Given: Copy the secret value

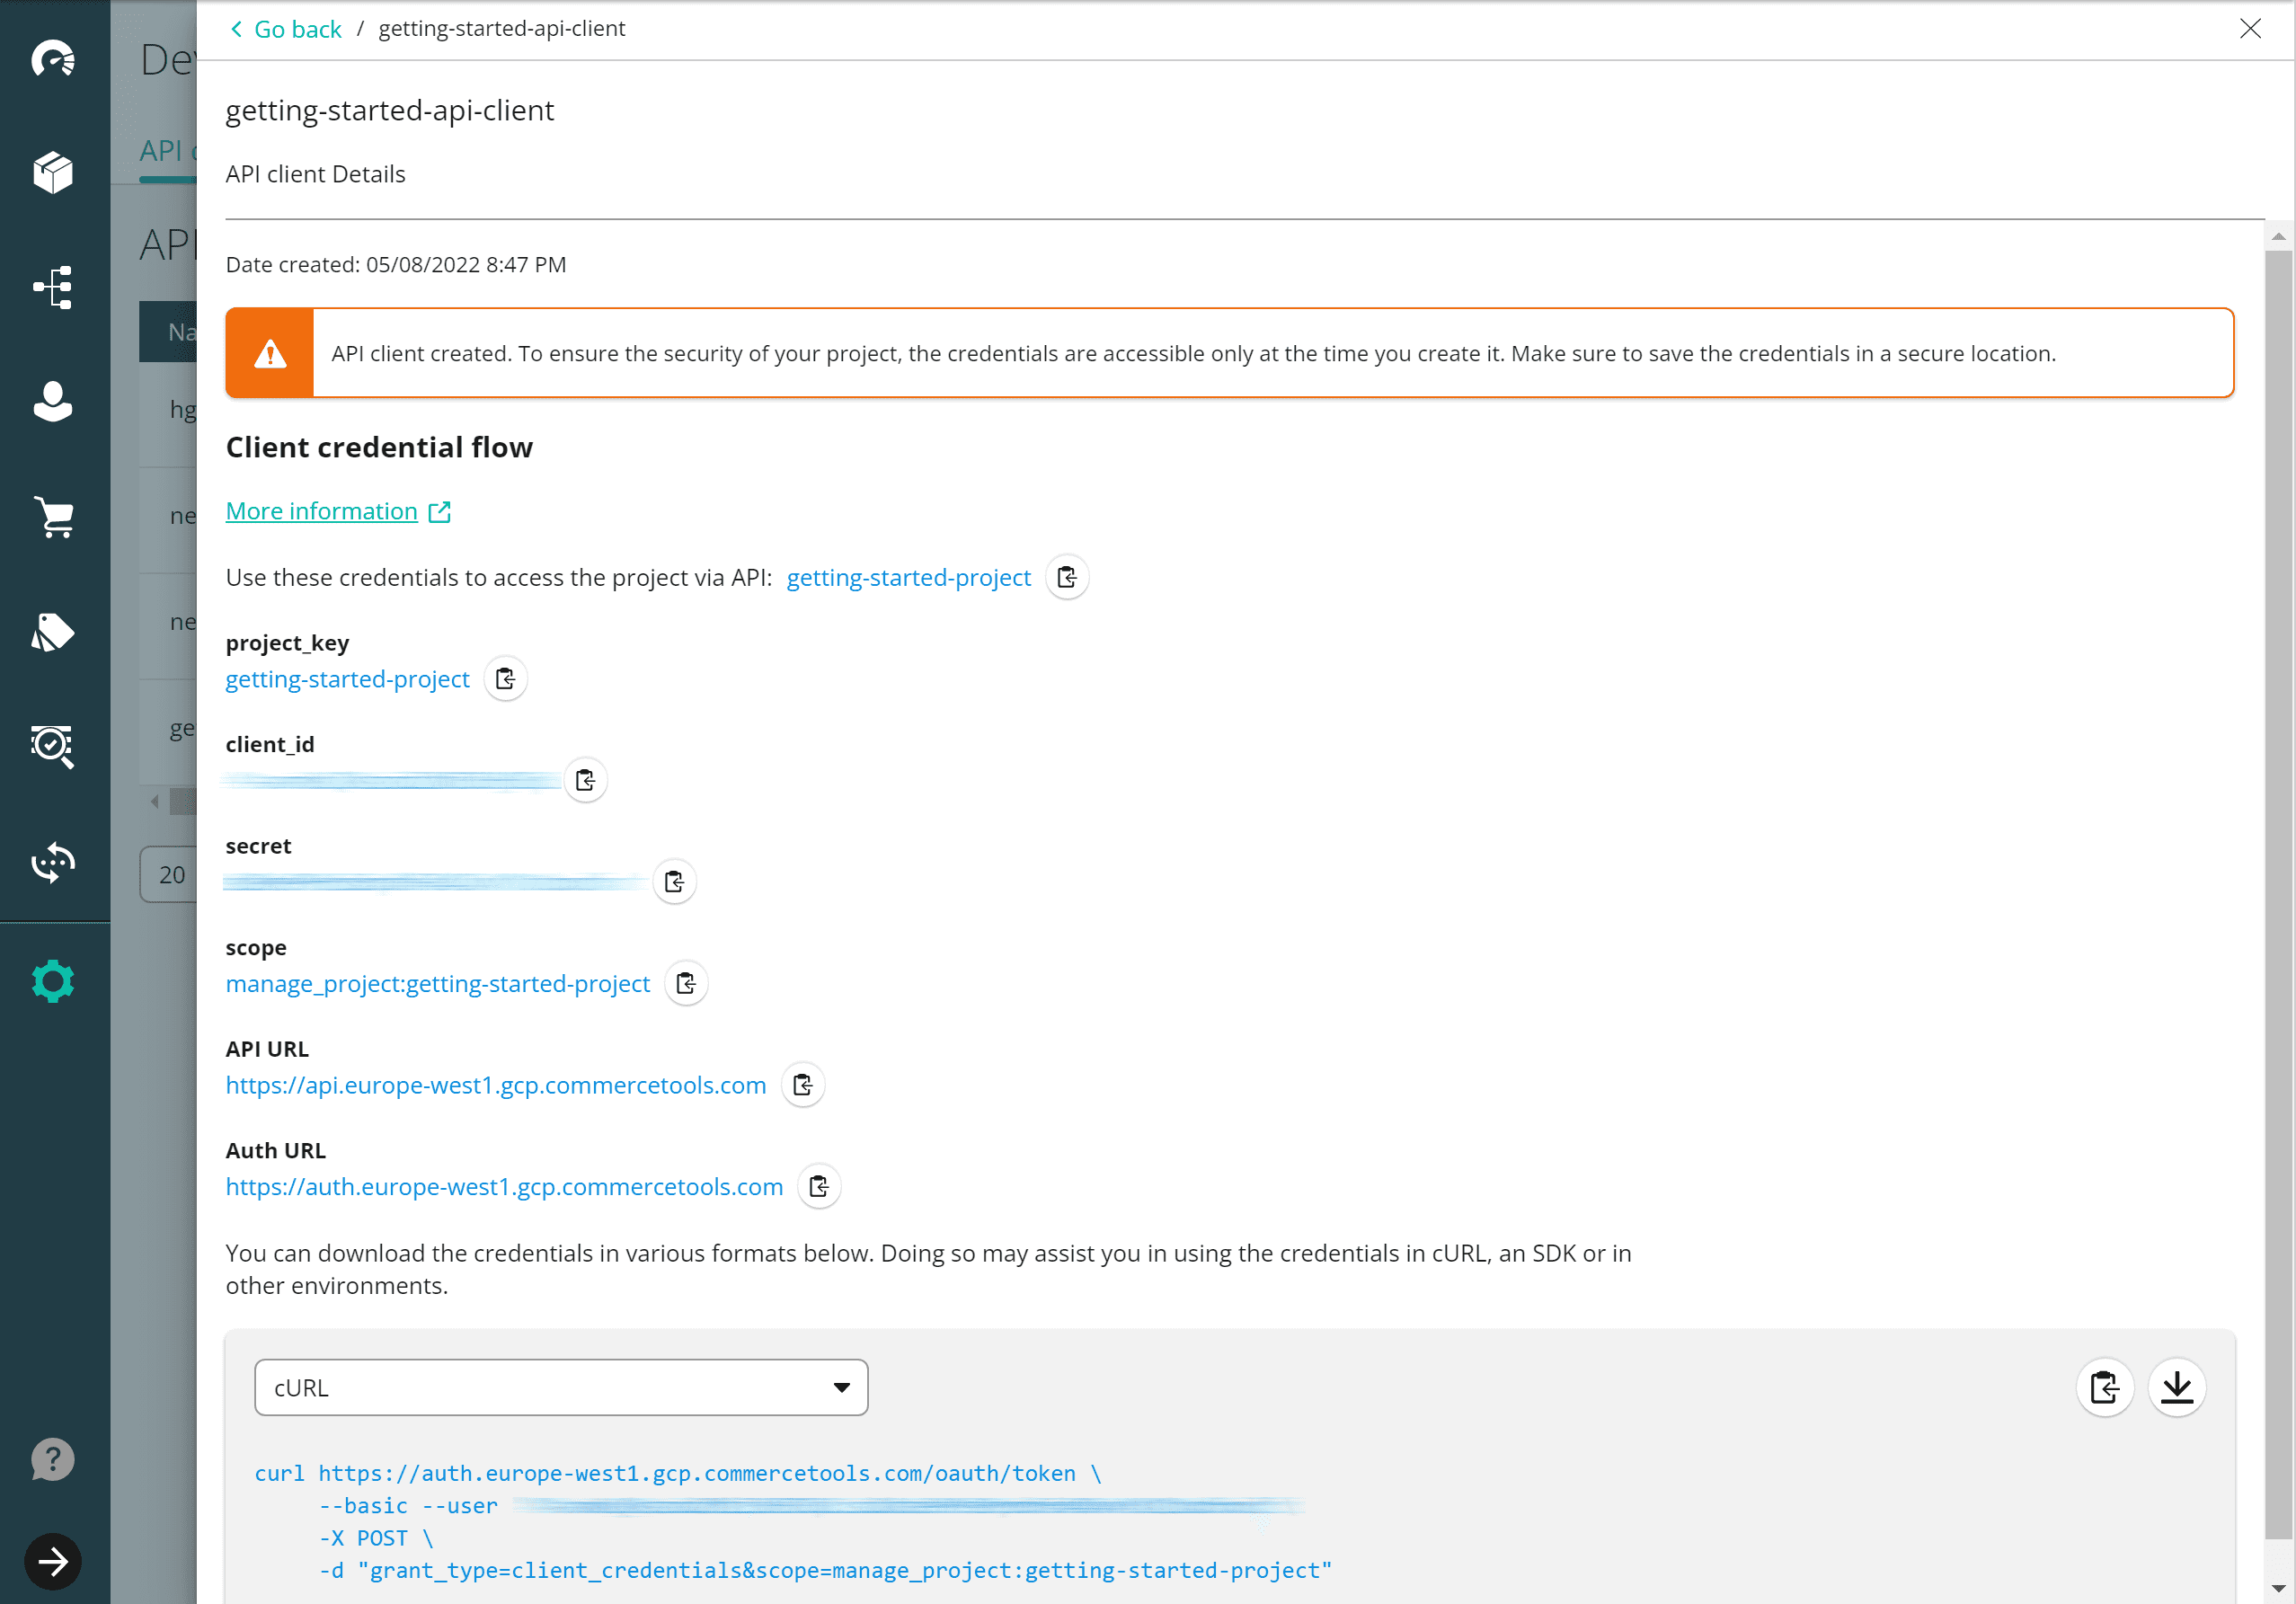Looking at the screenshot, I should pos(674,881).
